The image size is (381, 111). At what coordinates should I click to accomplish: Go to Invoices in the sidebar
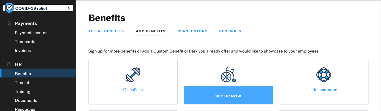pyautogui.click(x=23, y=51)
